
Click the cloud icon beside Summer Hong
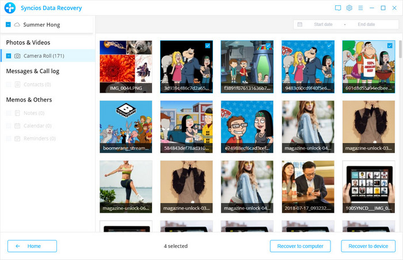[17, 25]
